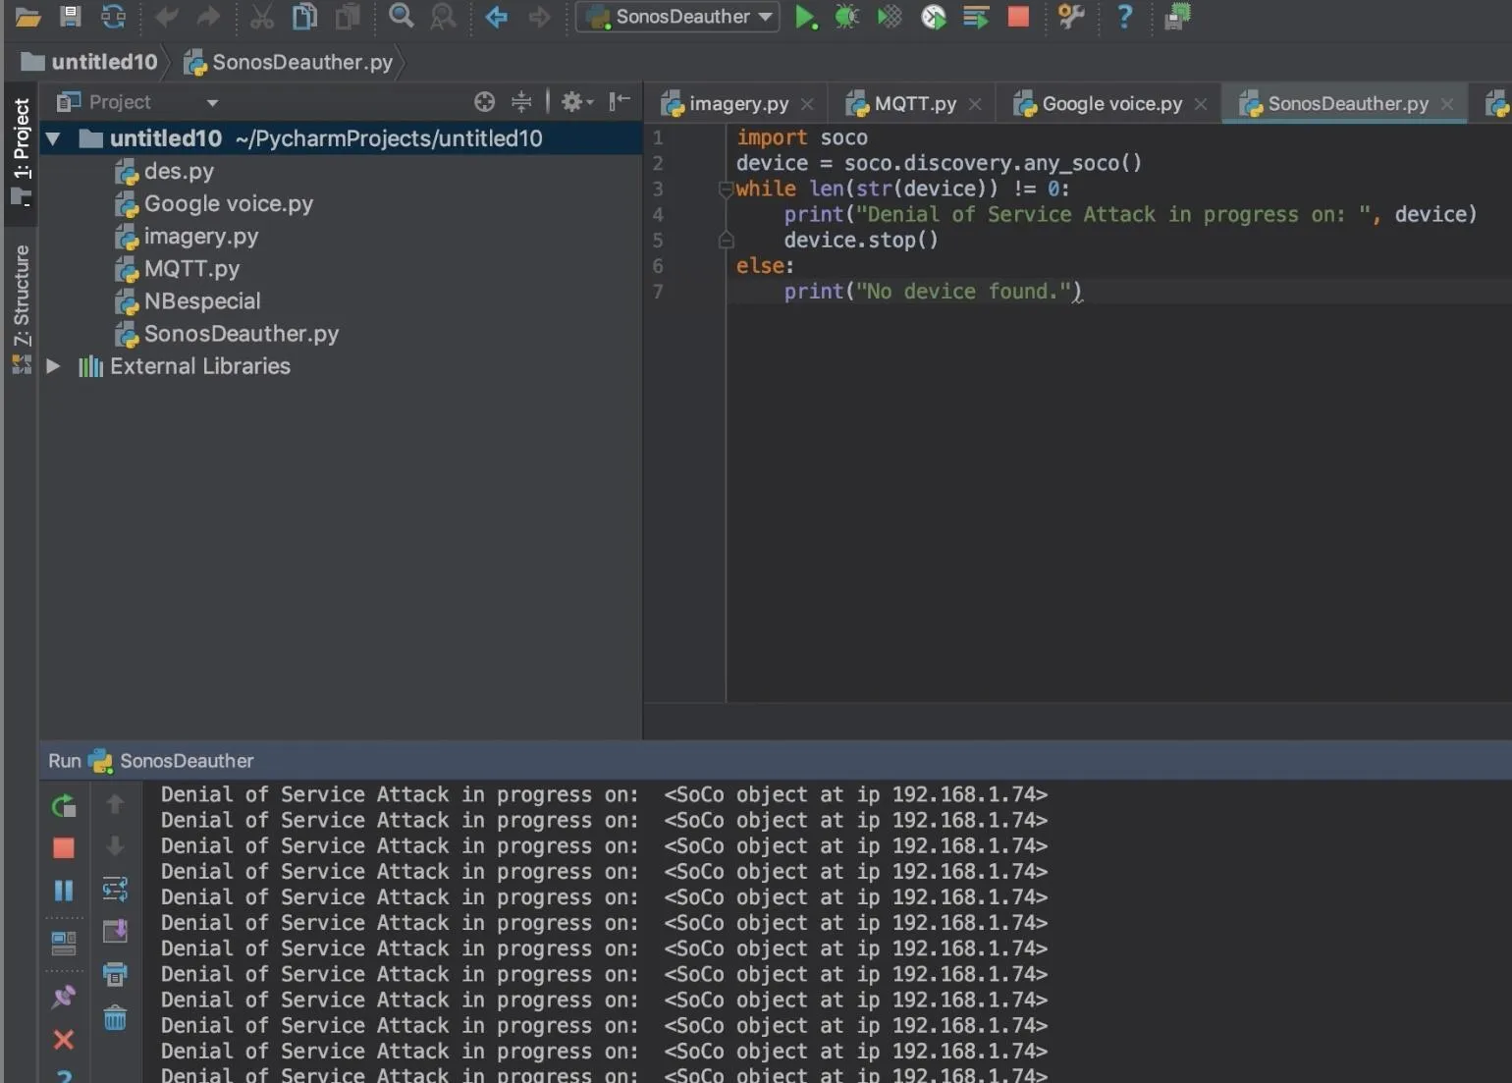Click Scroll from Source target icon
Viewport: 1512px width, 1083px height.
point(484,102)
